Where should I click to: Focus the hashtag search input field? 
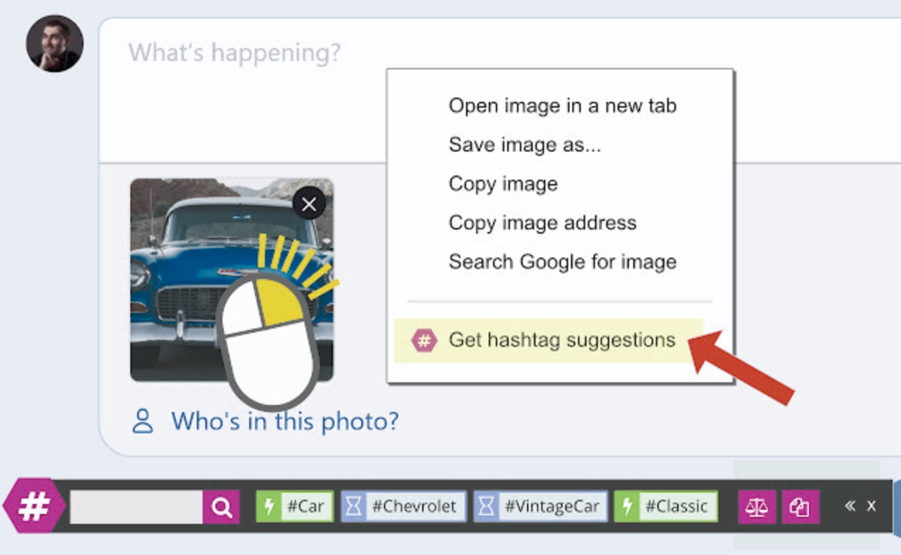point(136,507)
